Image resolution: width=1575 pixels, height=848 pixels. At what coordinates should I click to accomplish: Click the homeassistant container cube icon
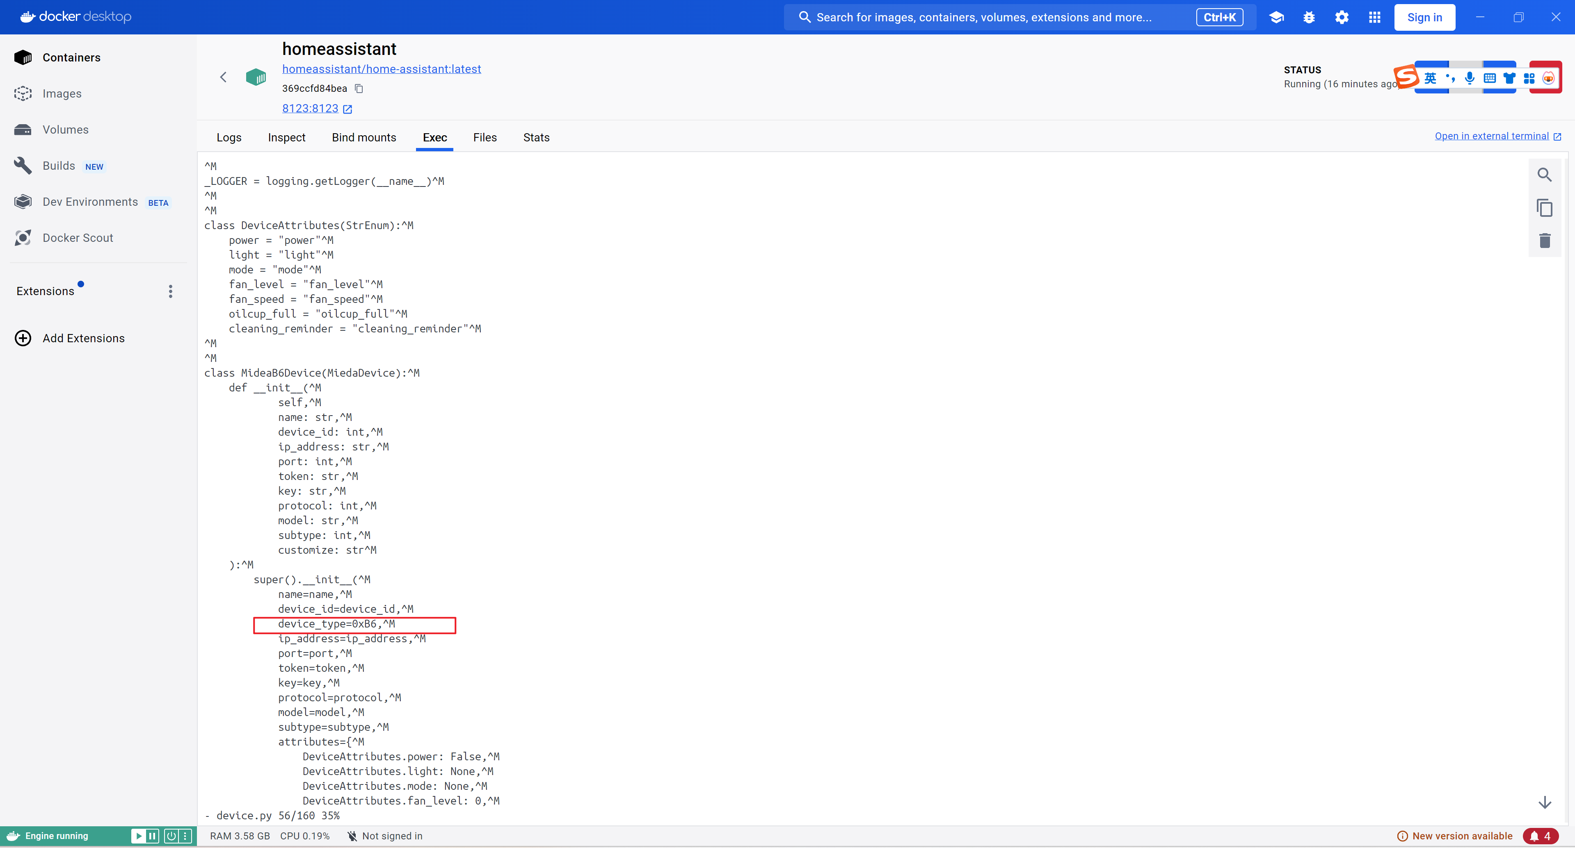coord(256,77)
